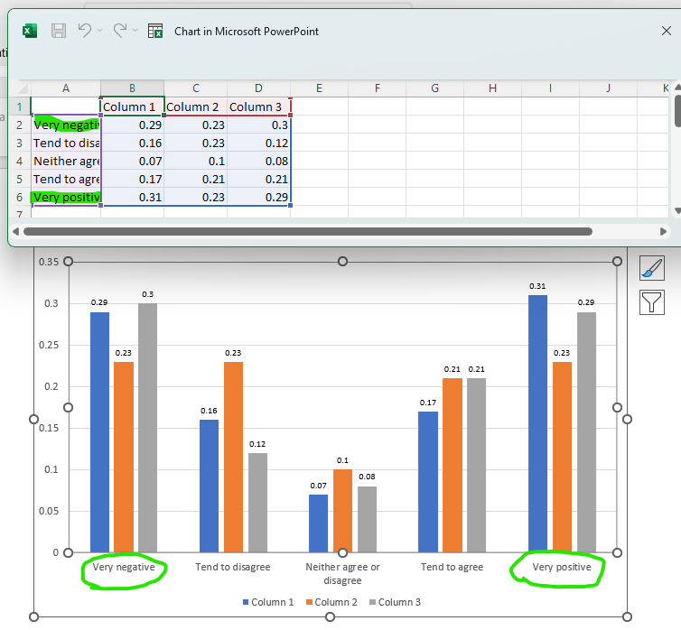Select the Column 2 legend entry
Image resolution: width=681 pixels, height=630 pixels.
coord(333,602)
